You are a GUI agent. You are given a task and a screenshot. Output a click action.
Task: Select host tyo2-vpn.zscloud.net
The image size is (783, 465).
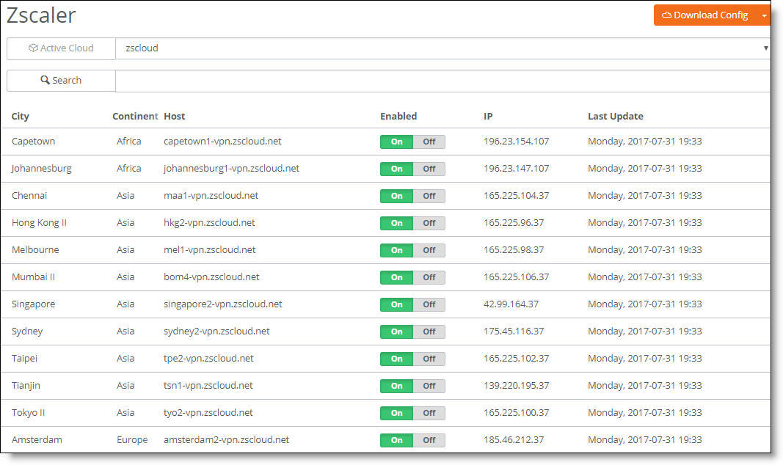click(x=208, y=413)
